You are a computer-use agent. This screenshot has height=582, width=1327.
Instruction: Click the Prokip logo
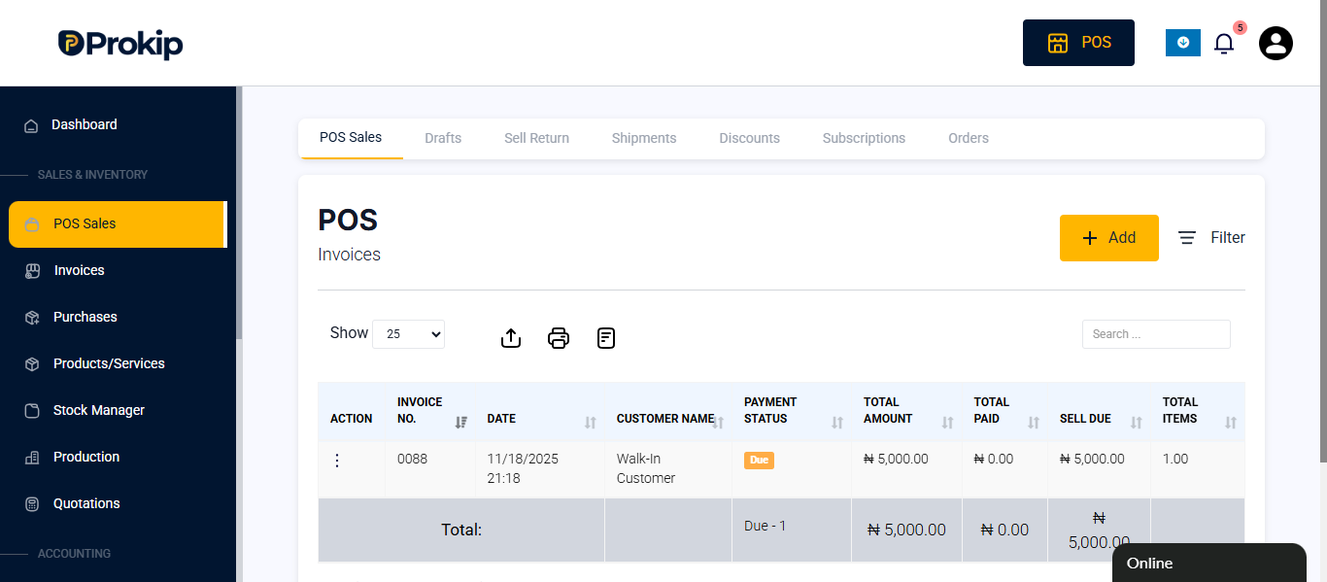pos(120,44)
